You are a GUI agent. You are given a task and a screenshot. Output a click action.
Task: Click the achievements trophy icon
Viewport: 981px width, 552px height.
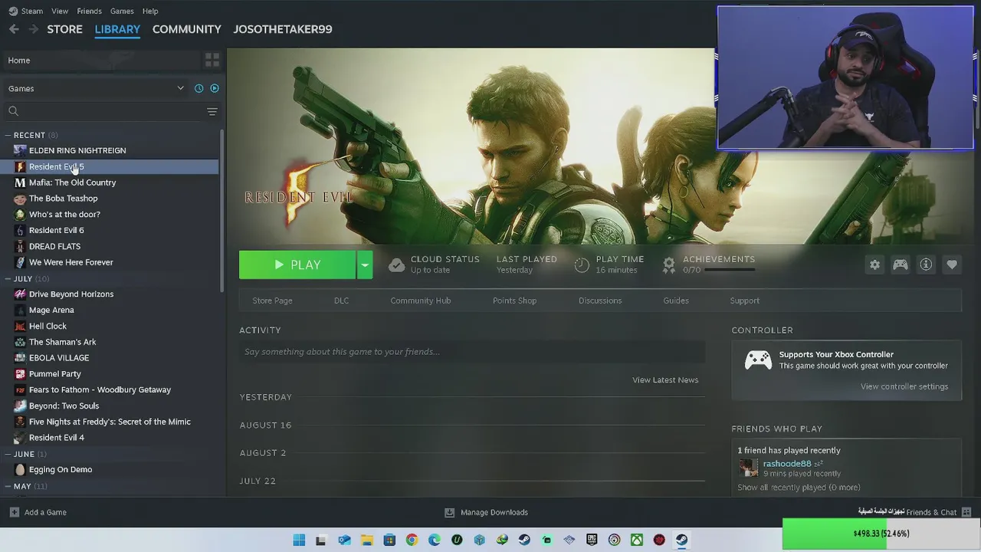pos(669,264)
